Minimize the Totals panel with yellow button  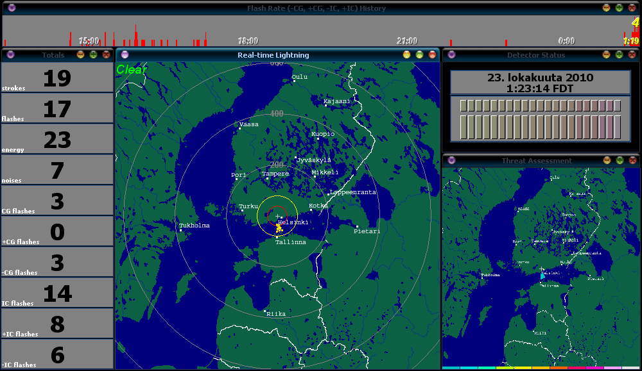click(80, 54)
